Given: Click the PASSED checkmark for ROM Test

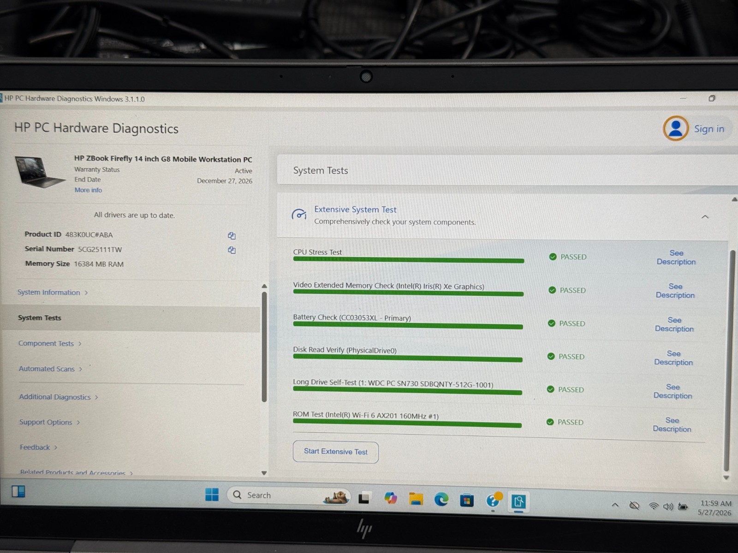Looking at the screenshot, I should [x=550, y=422].
